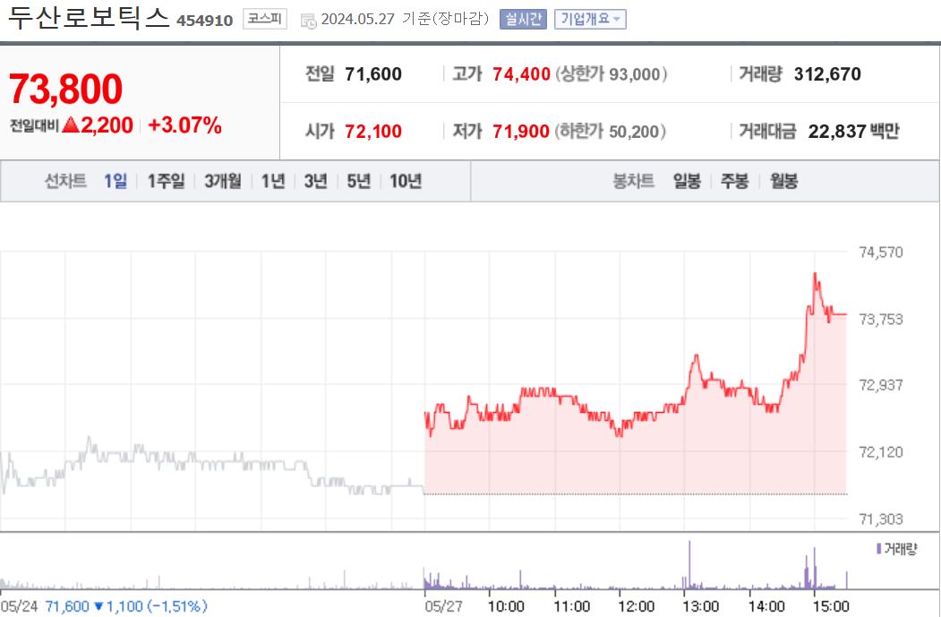The image size is (941, 617).
Task: Click the volume value 312,670
Action: click(x=827, y=73)
